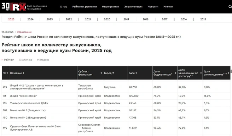Switch to the 2017 year tab
Viewport: 232px width, 136px height.
165,19
